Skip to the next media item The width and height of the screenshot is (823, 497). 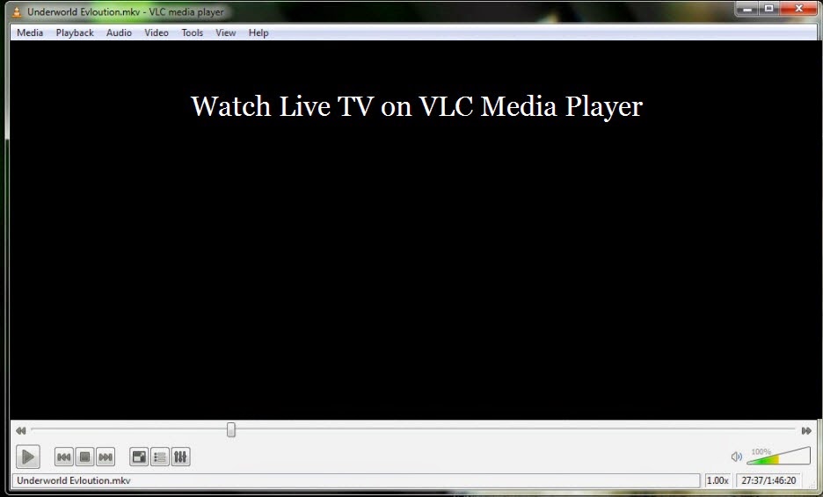point(106,457)
